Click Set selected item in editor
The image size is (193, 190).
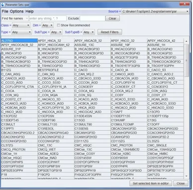click(151, 184)
